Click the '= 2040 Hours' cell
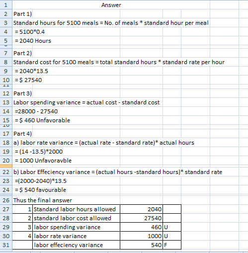The width and height of the screenshot is (248, 253). click(33, 41)
